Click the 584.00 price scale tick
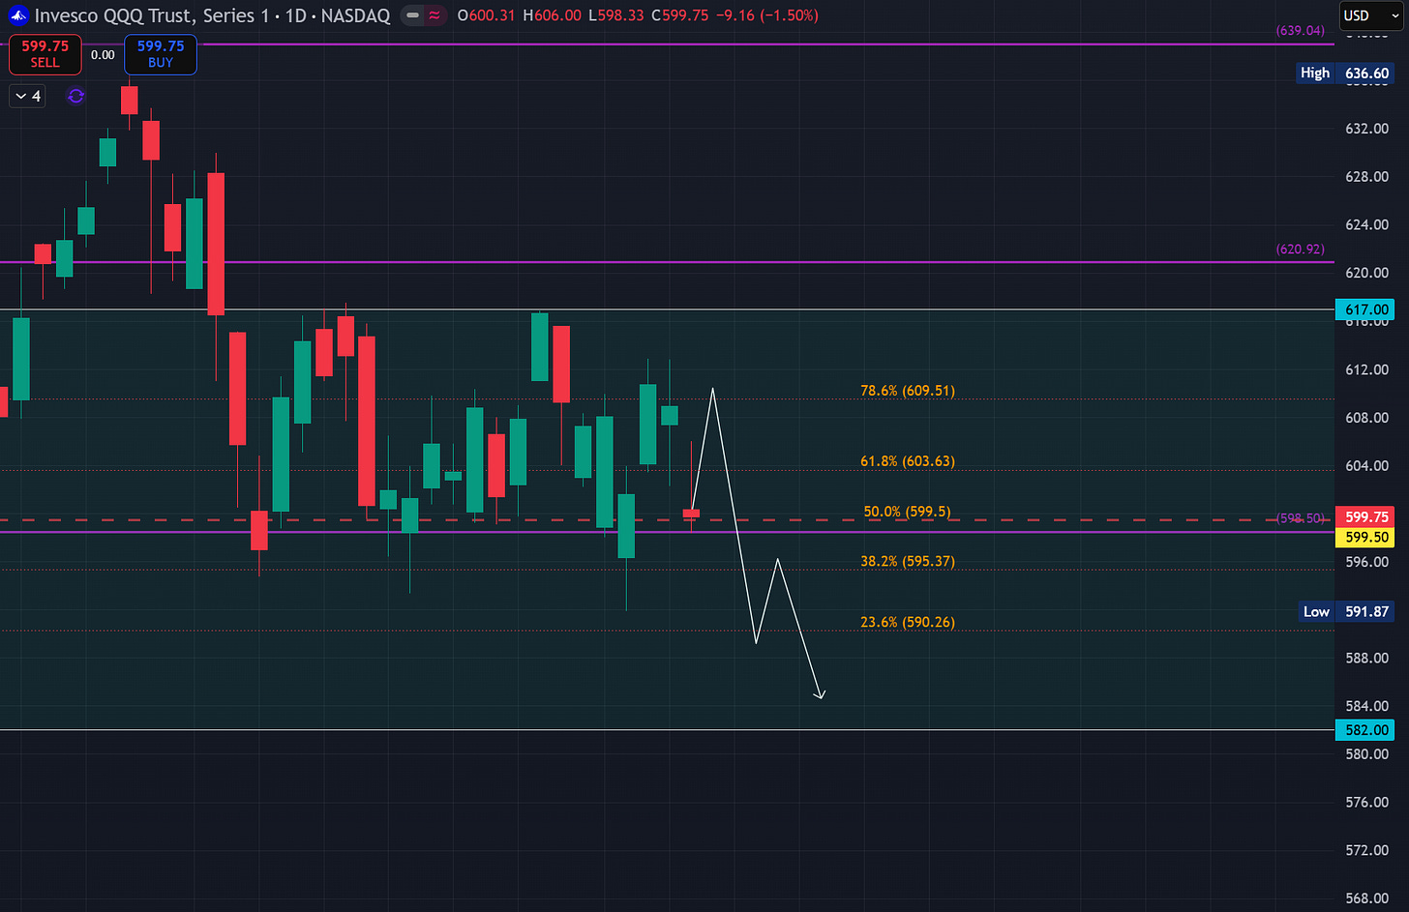The height and width of the screenshot is (912, 1409). 1366,706
